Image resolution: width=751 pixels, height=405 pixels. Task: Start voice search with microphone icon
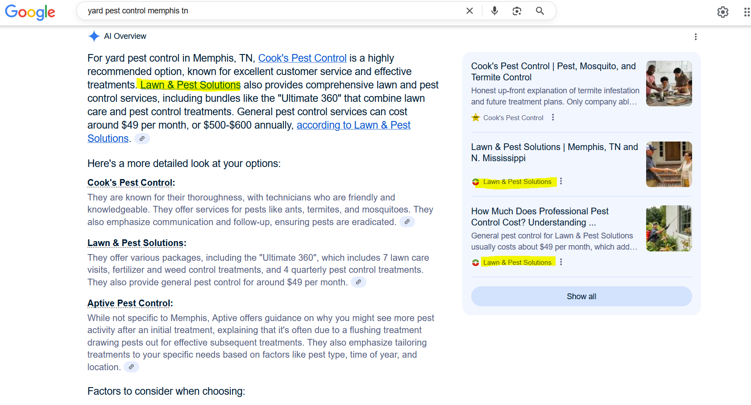coord(494,11)
